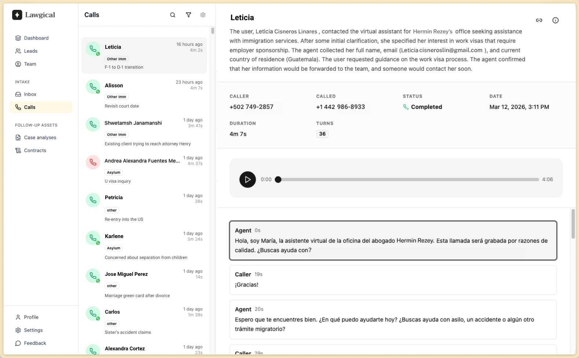Screen dimensions: 579x358
Task: Open Settings in the bottom sidebar
Action: (x=33, y=330)
